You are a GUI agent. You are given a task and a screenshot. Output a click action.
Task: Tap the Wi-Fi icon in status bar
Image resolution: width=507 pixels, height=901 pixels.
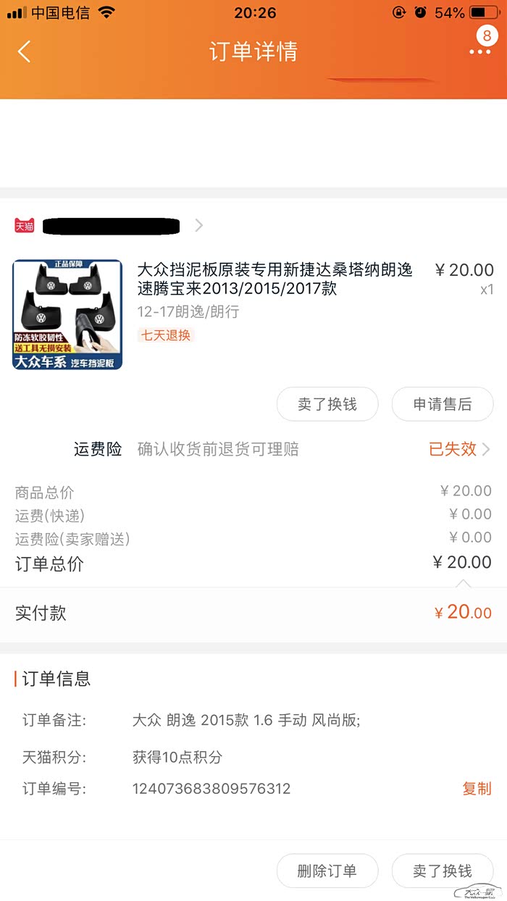coord(106,12)
